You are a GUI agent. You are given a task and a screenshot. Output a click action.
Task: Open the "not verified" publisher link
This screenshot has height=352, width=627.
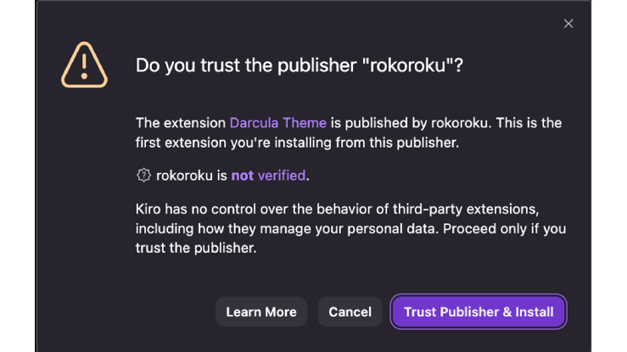coord(268,176)
